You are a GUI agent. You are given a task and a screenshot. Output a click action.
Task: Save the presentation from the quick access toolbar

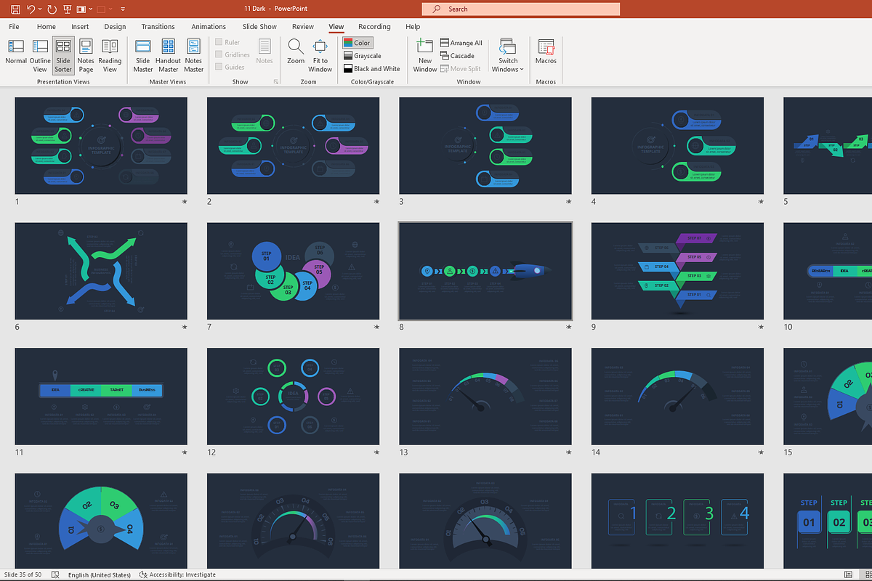tap(15, 9)
